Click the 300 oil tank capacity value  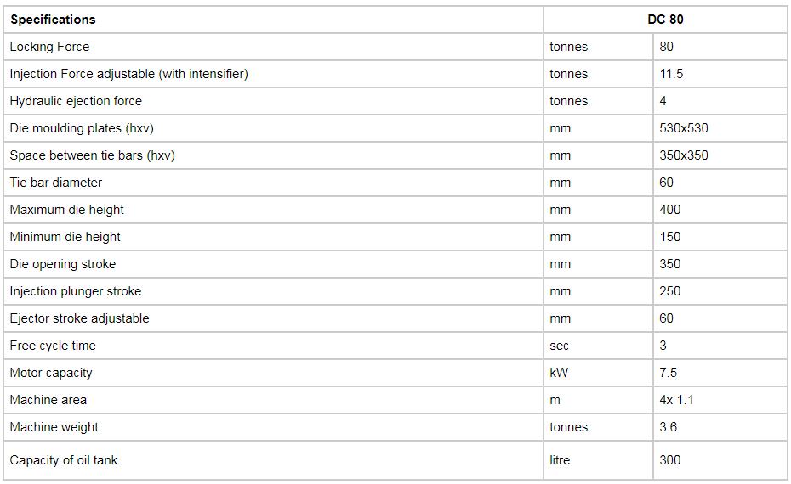point(670,460)
